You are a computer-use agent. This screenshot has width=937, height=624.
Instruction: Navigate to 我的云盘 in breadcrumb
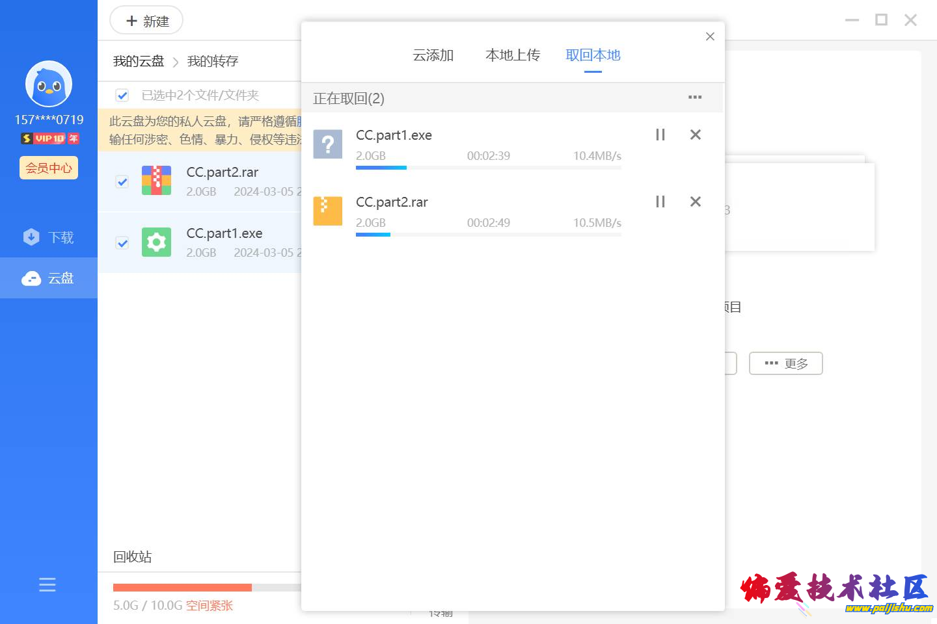pyautogui.click(x=139, y=61)
